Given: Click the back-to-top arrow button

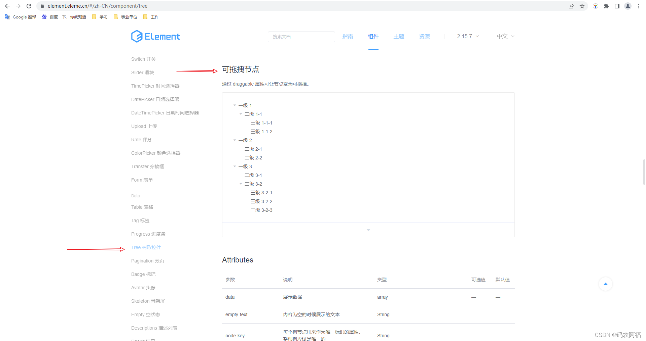Looking at the screenshot, I should pyautogui.click(x=606, y=284).
